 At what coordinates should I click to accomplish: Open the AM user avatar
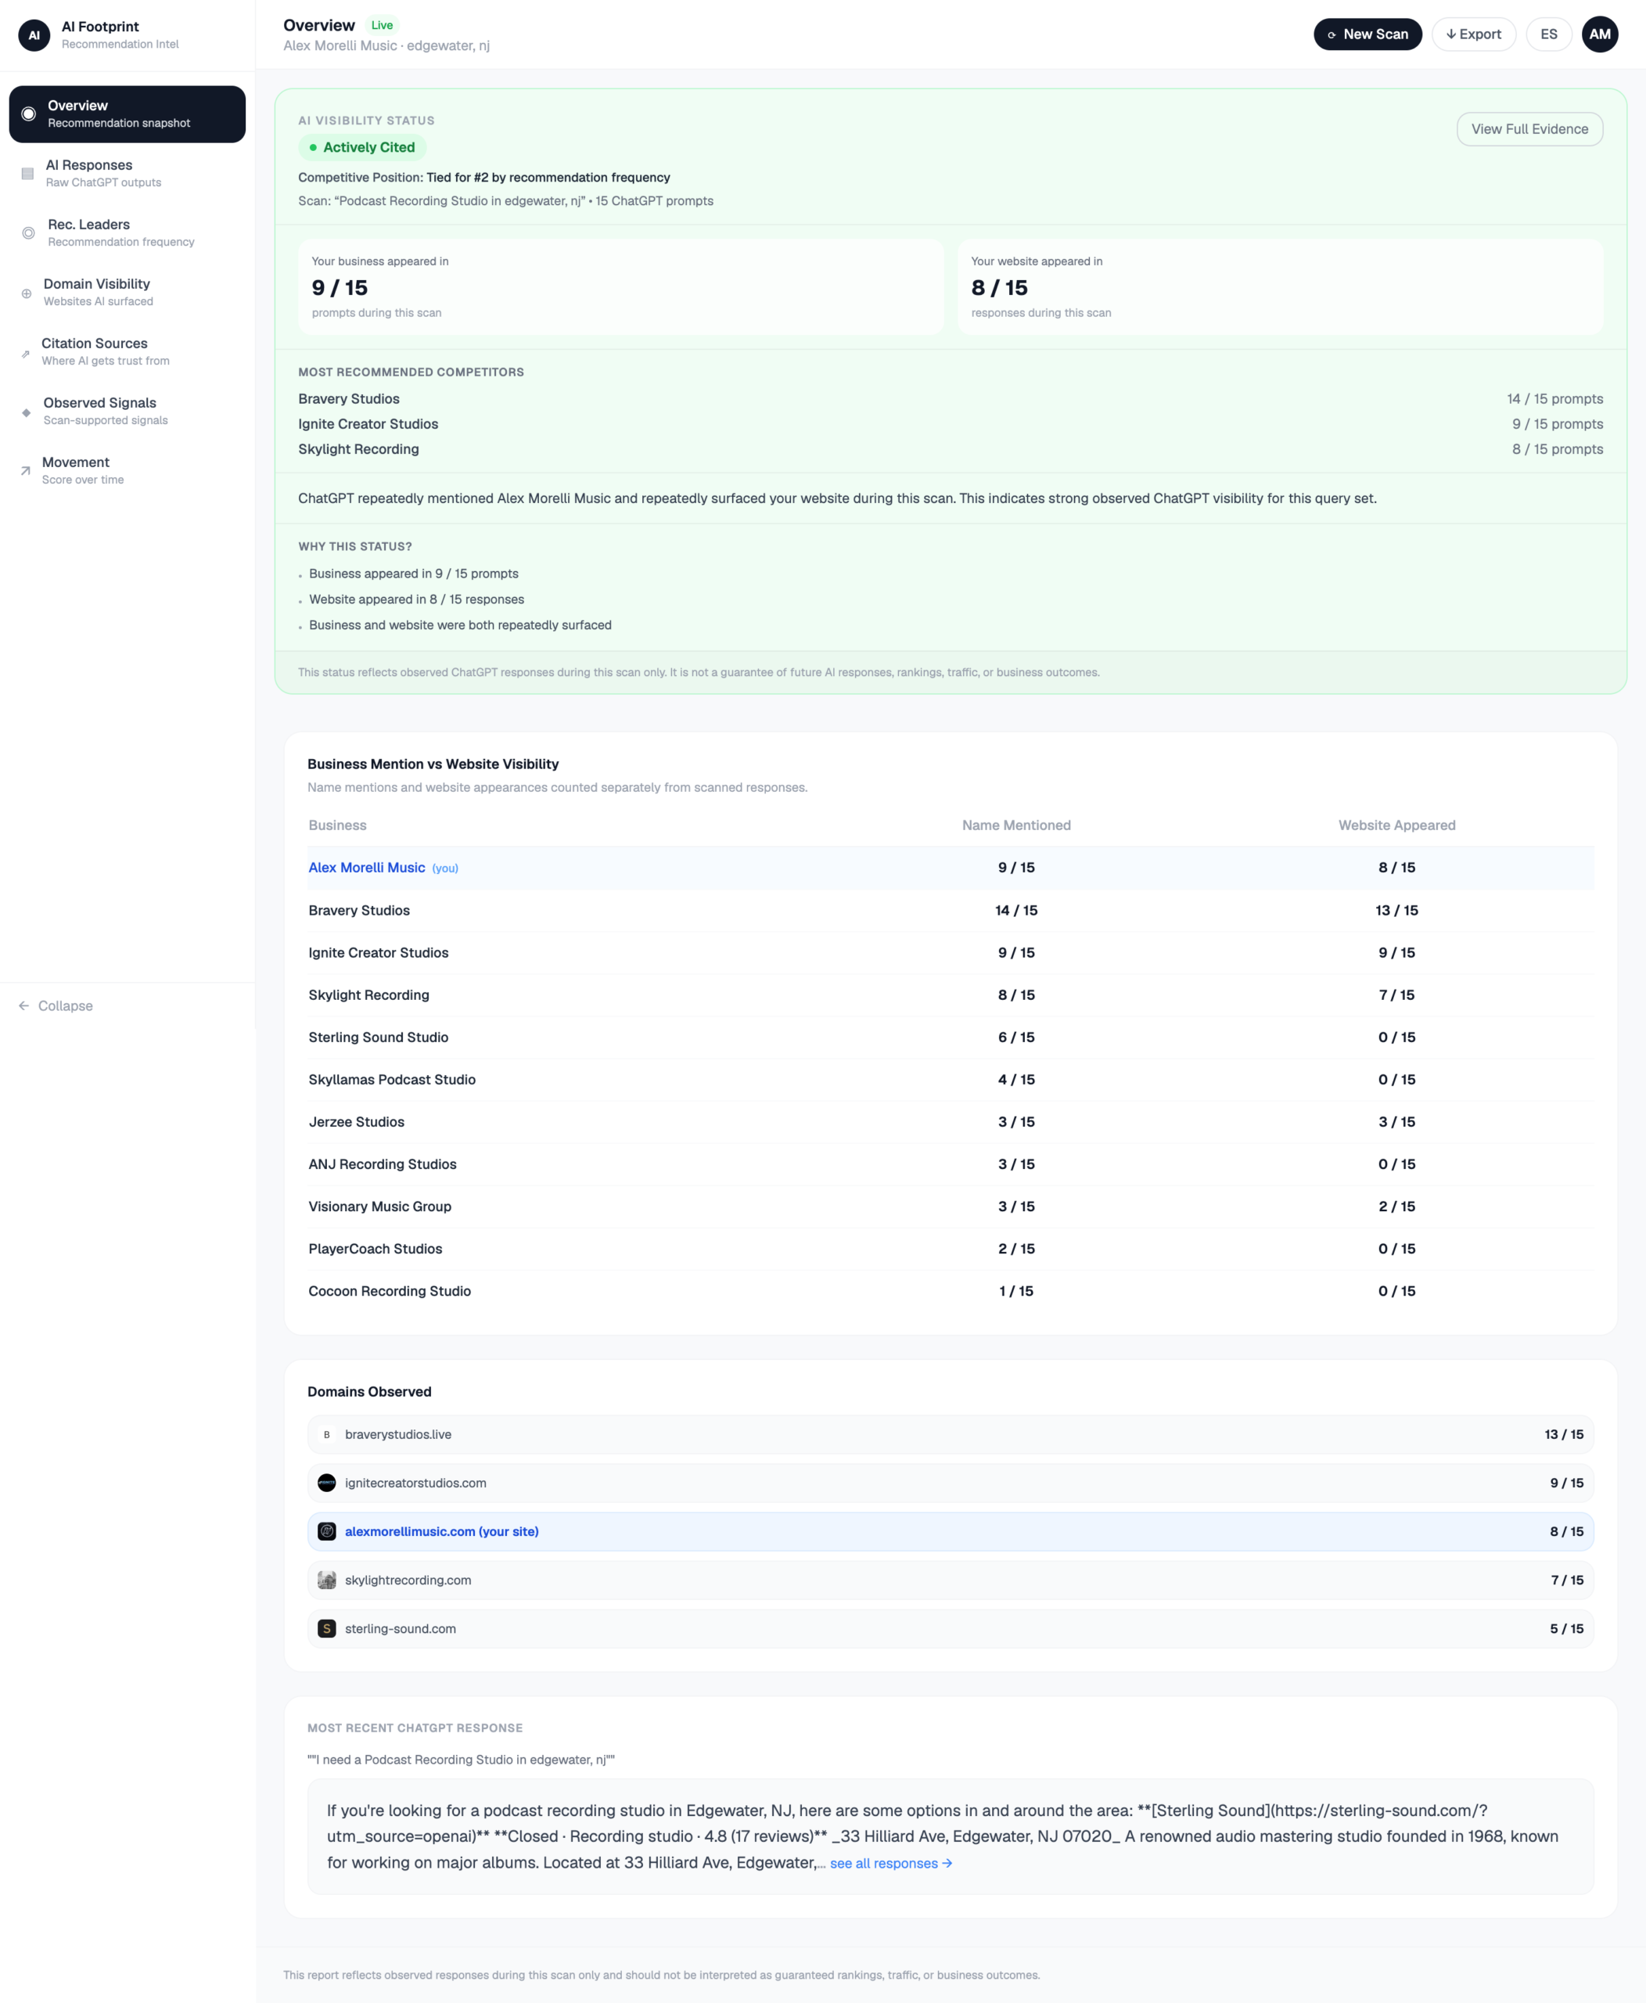coord(1600,34)
